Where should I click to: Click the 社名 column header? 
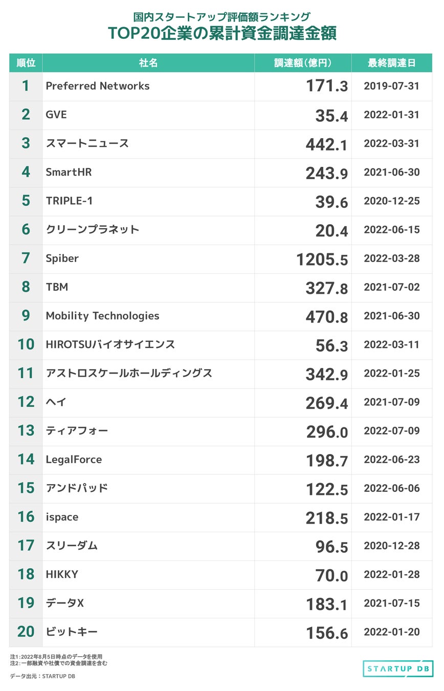[148, 63]
